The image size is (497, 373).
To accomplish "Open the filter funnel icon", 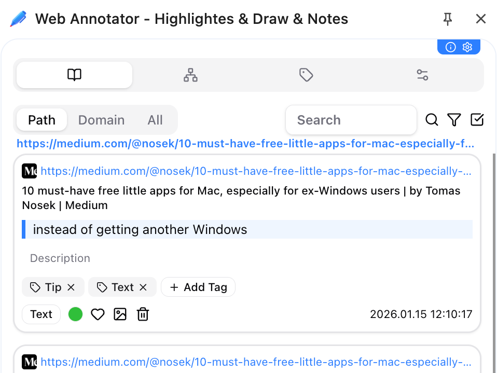I will click(454, 120).
